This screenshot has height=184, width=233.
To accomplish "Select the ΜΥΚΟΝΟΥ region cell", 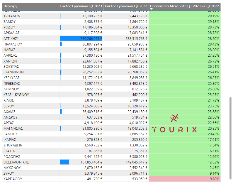I will 12,168.
